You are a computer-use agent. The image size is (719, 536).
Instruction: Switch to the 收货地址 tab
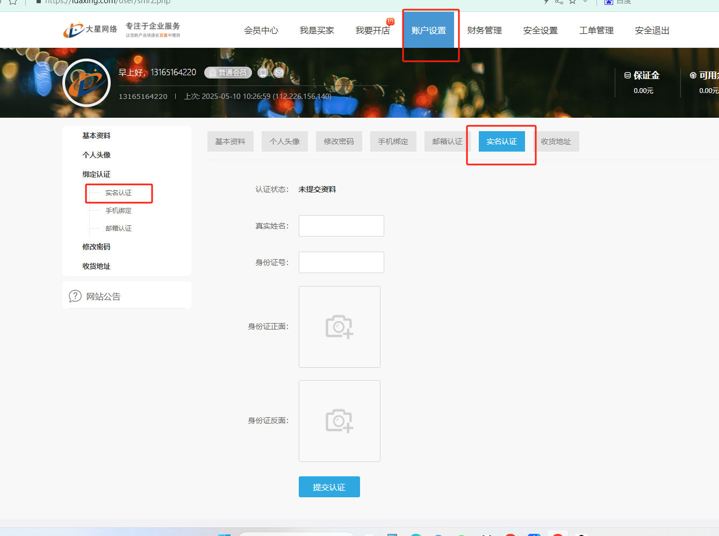point(556,141)
